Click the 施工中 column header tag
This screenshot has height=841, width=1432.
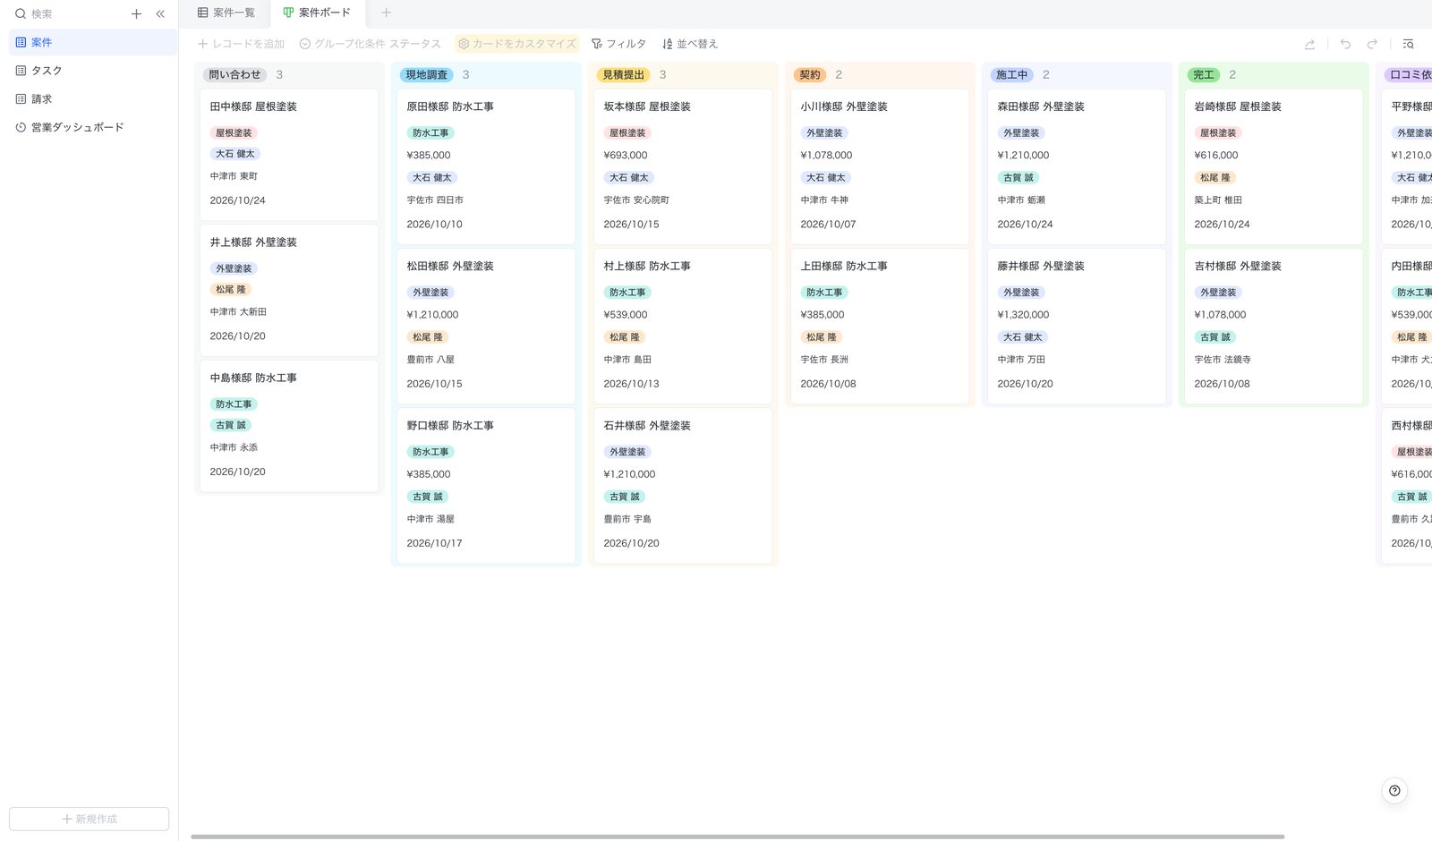coord(1012,75)
